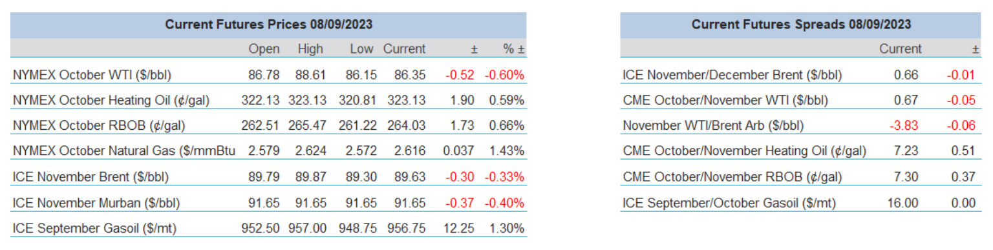Click NYMEX October Natural Gas row label

coord(123,151)
